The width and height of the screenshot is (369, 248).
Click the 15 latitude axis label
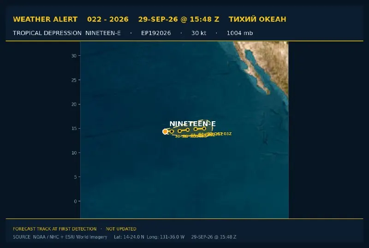[x=74, y=129]
